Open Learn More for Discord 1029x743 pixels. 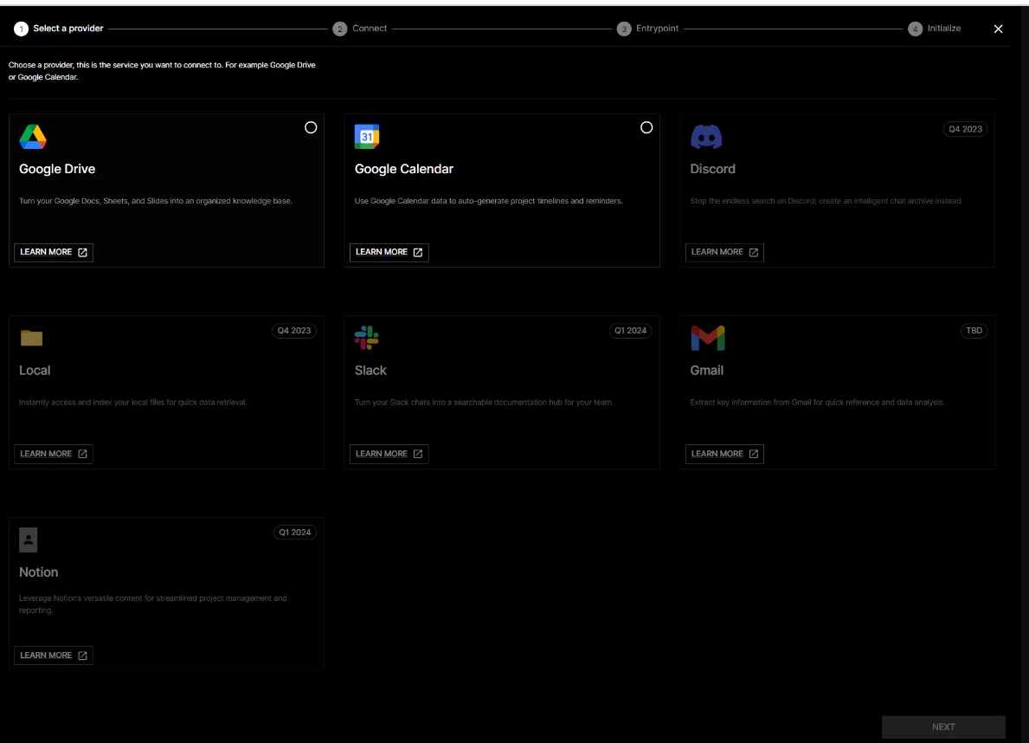click(724, 252)
